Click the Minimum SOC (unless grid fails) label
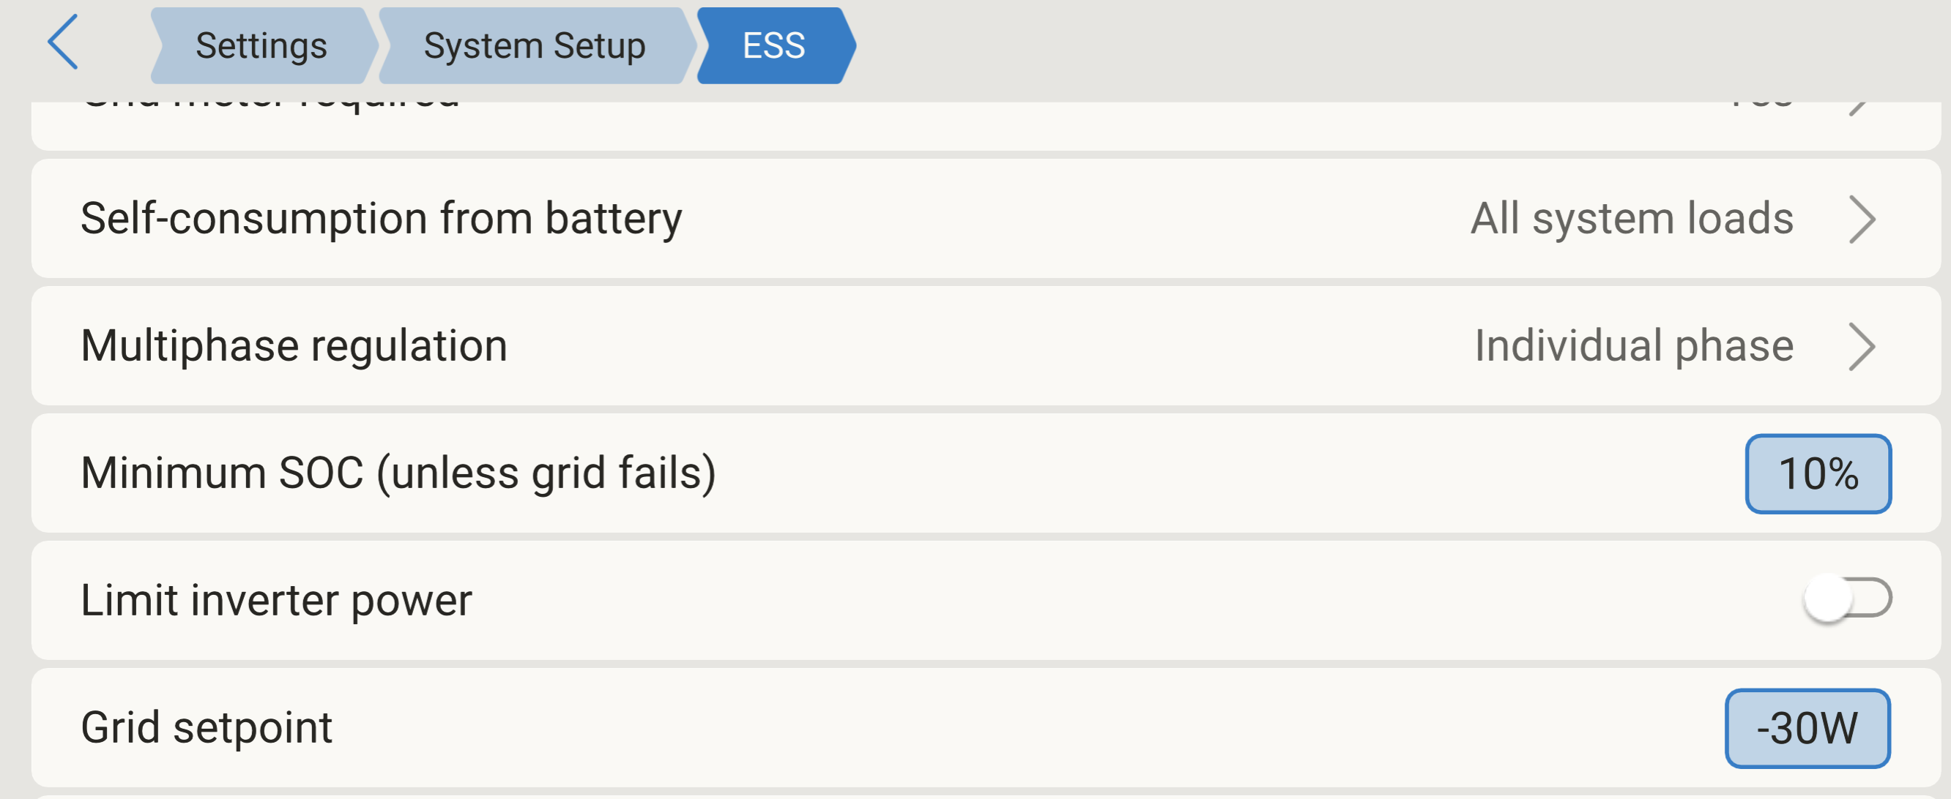 click(398, 473)
